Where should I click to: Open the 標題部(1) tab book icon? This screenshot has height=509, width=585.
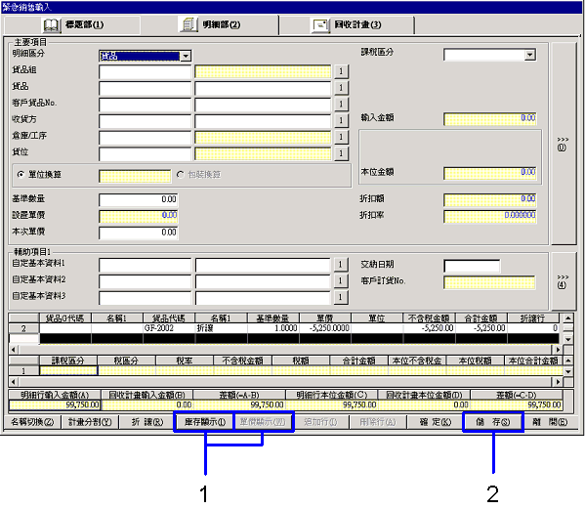[x=52, y=25]
